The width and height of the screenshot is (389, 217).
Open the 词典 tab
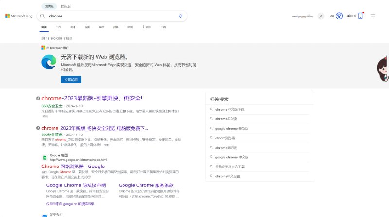tap(116, 27)
